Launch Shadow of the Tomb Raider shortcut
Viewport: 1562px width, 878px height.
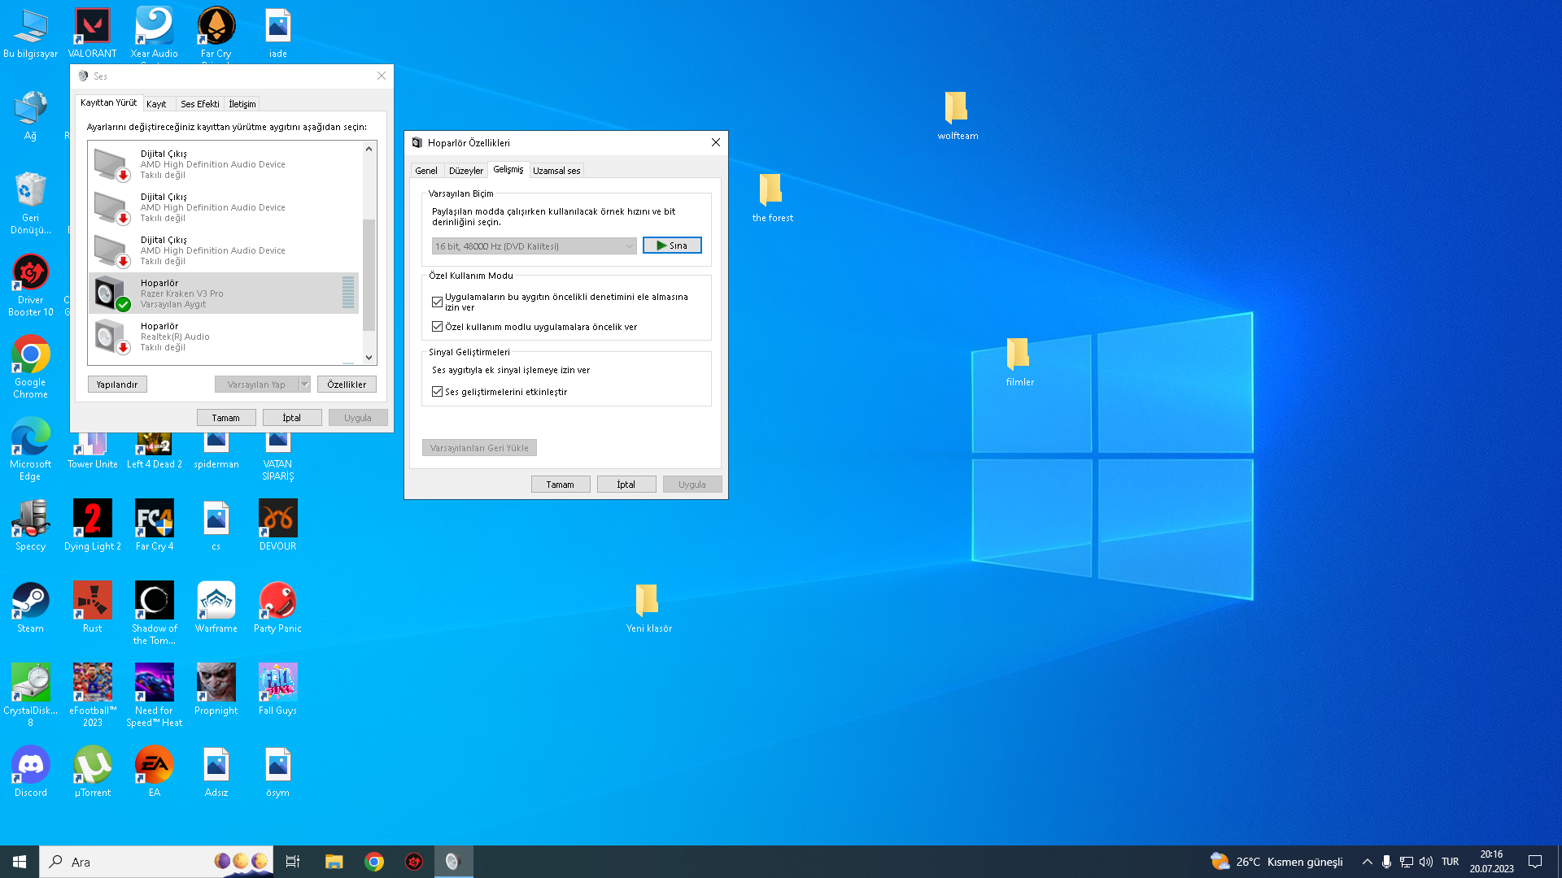[154, 613]
